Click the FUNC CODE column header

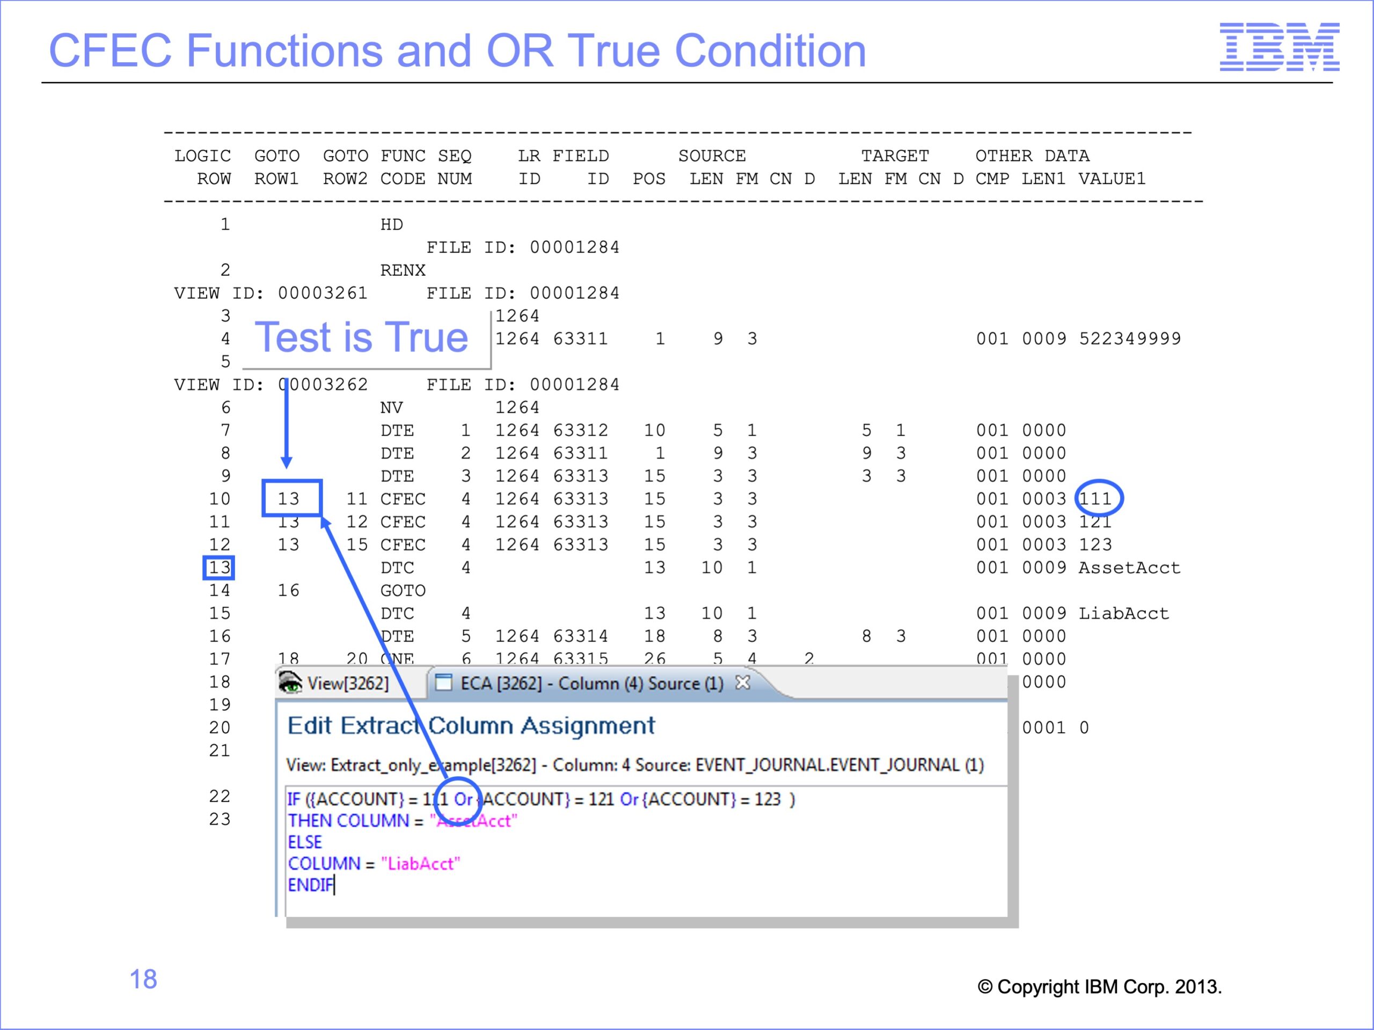click(403, 167)
